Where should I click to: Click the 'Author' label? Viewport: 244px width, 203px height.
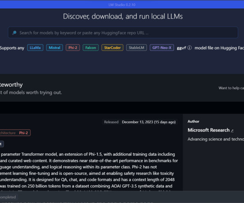[x=193, y=121]
